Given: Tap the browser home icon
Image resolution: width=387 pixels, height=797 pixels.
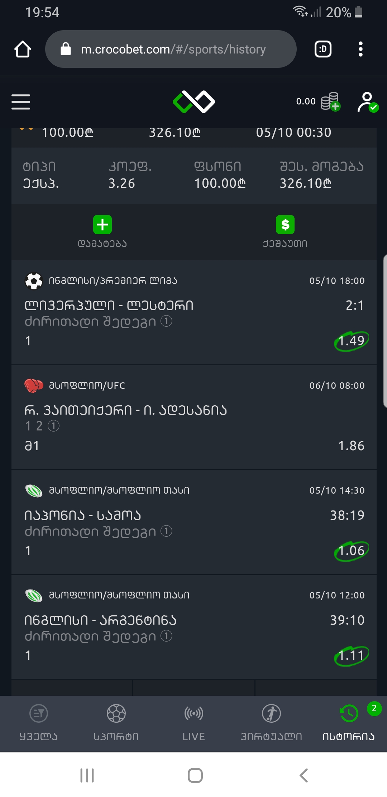Looking at the screenshot, I should coord(23,49).
